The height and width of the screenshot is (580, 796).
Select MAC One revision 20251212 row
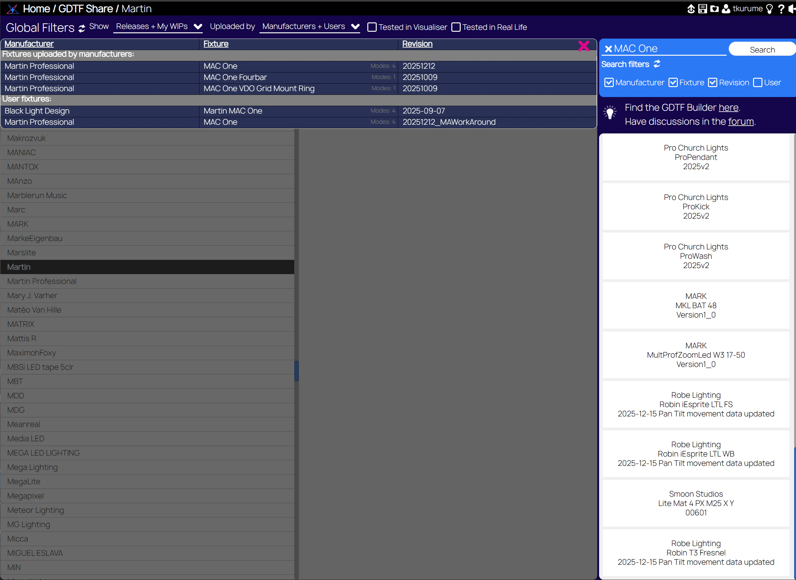pyautogui.click(x=298, y=66)
